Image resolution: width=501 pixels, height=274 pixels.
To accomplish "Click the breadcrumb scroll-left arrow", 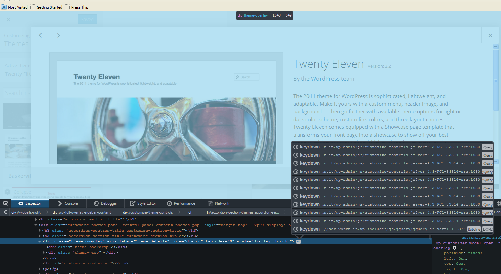I will (5, 212).
